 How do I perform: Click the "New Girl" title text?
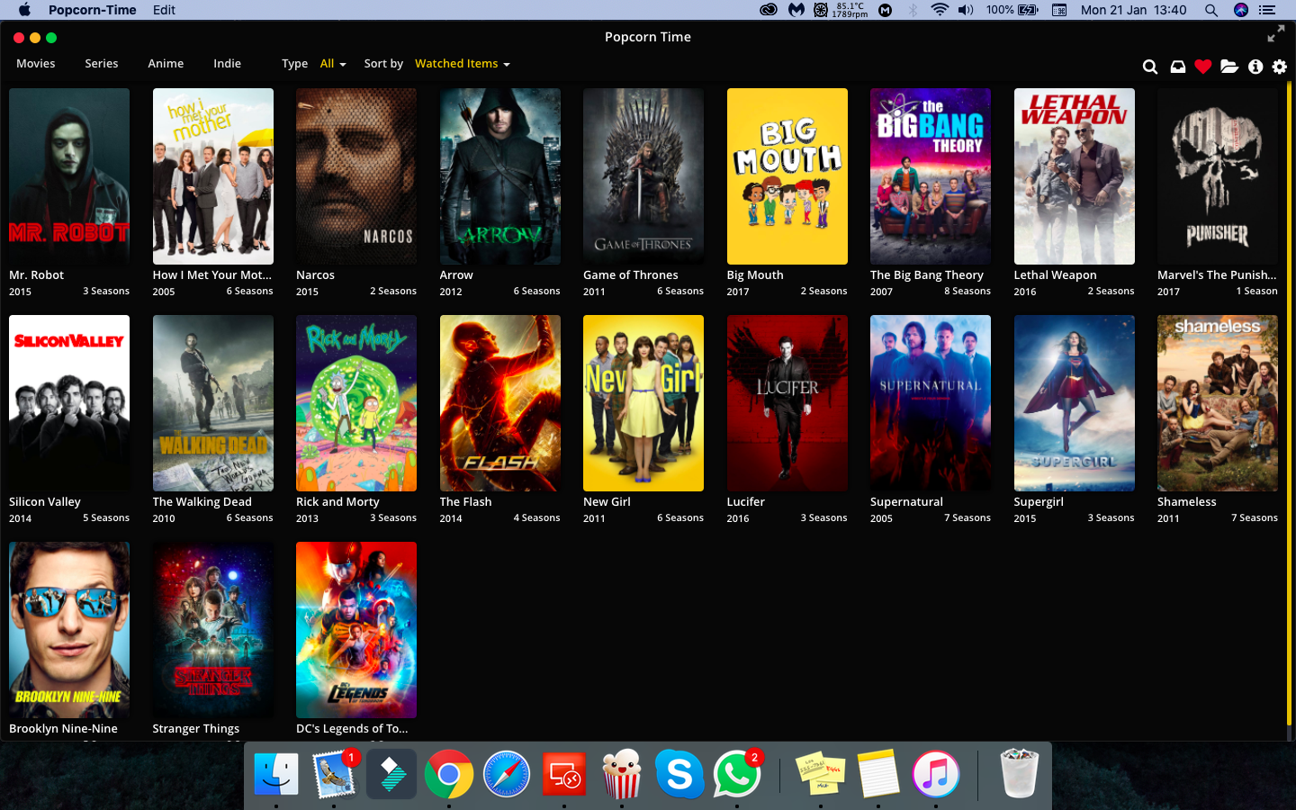607,502
